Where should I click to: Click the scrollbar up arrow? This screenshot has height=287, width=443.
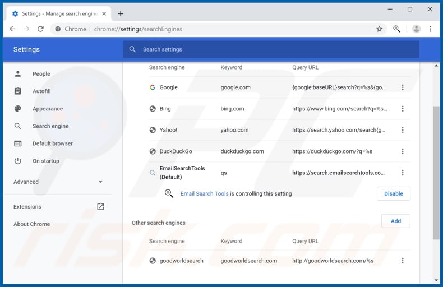[436, 66]
